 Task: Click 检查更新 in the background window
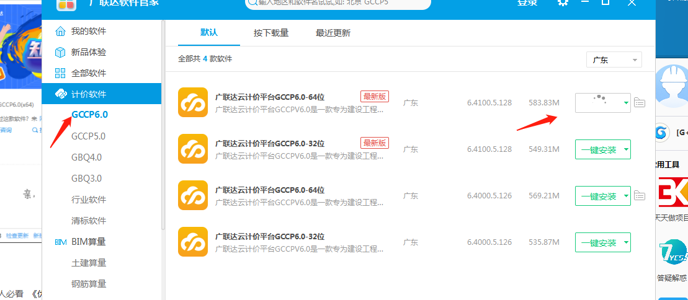click(17, 236)
